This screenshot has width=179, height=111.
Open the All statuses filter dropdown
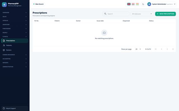pos(142,14)
